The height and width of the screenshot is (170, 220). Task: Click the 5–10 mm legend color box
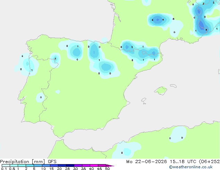pyautogui.click(x=38, y=165)
